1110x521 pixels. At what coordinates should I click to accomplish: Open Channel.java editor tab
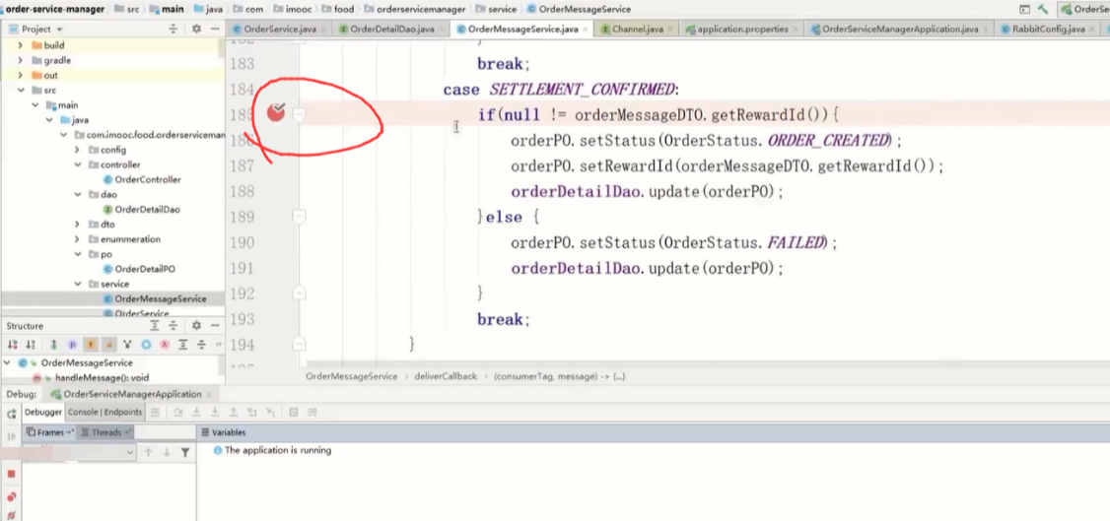637,29
